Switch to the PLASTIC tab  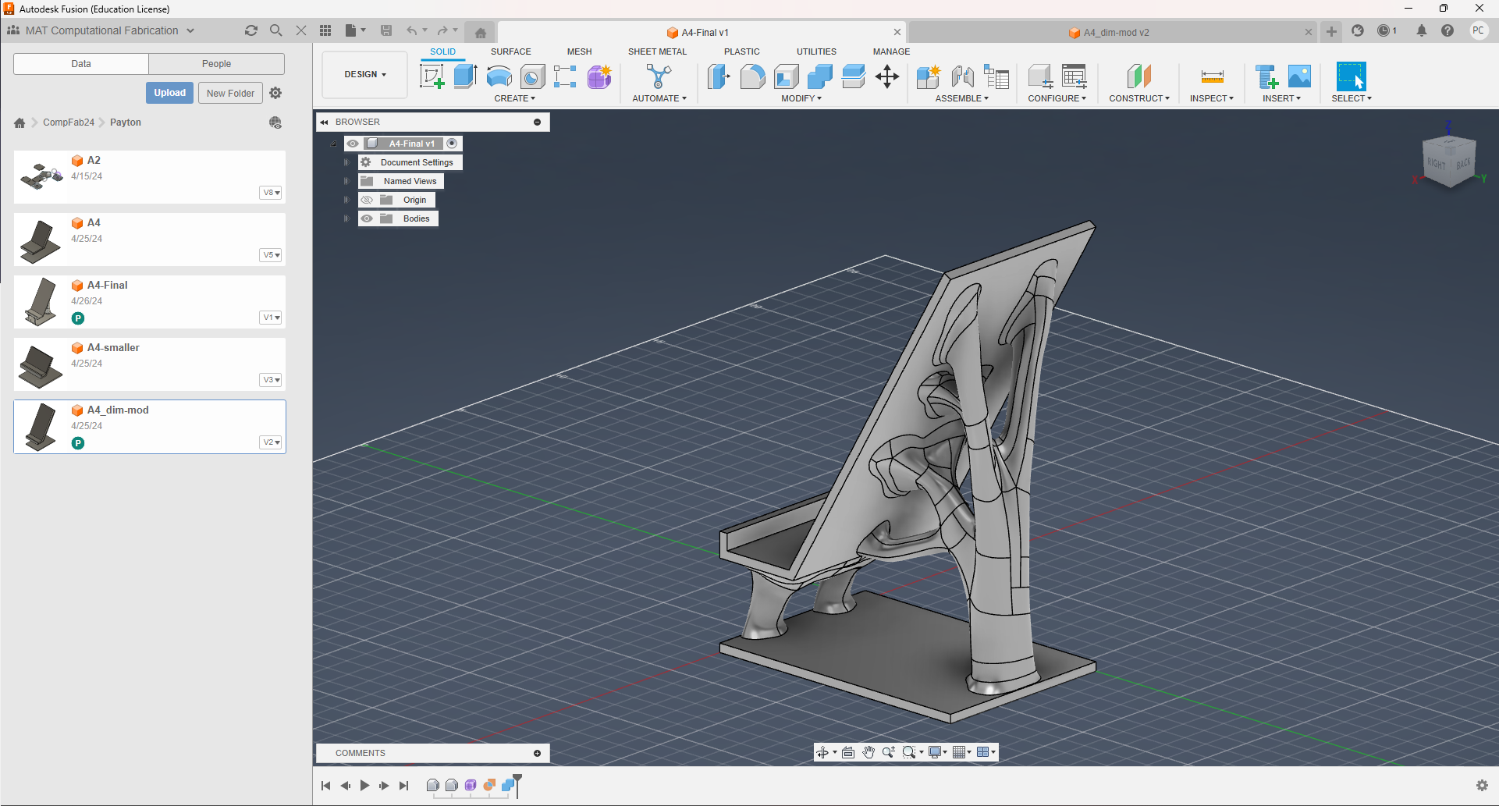pos(742,51)
